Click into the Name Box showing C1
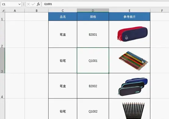The image size is (169, 119). [10, 4]
